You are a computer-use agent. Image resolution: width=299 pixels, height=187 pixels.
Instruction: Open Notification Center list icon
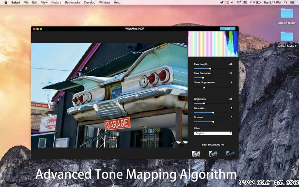tap(292, 3)
